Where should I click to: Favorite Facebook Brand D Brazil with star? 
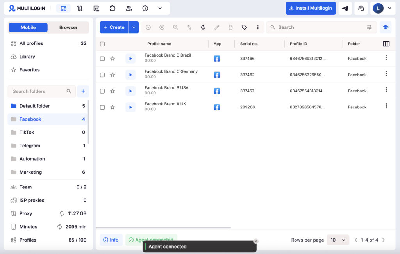coord(112,59)
